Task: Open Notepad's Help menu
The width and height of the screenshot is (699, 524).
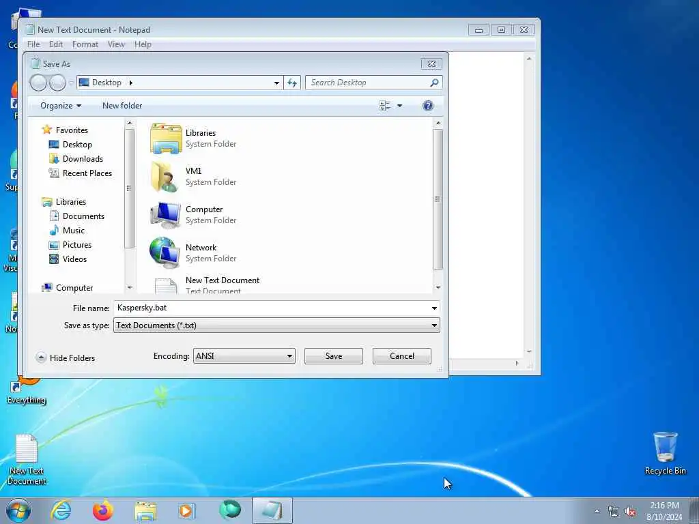Action: coord(143,44)
